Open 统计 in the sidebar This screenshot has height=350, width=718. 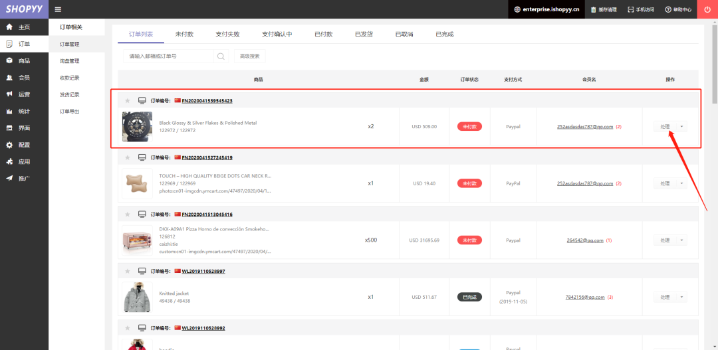pos(25,111)
